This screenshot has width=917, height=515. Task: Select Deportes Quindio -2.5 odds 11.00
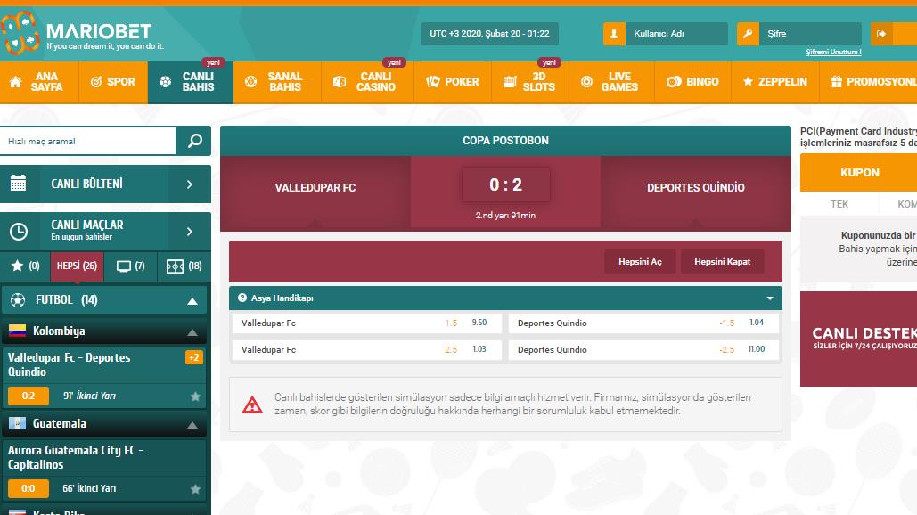coord(643,349)
